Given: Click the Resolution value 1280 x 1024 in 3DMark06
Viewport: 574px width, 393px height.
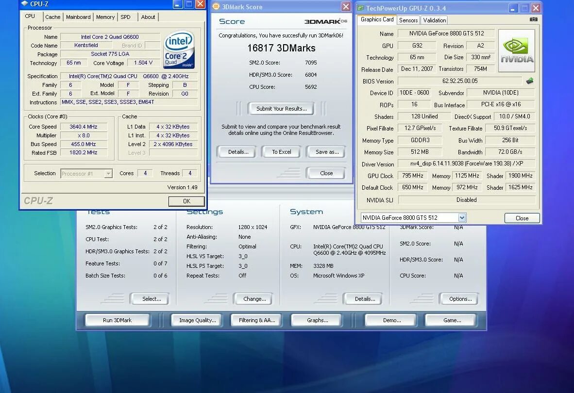Looking at the screenshot, I should (x=253, y=227).
